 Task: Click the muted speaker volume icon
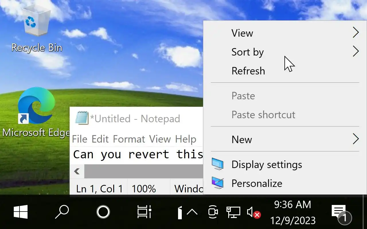pyautogui.click(x=254, y=212)
